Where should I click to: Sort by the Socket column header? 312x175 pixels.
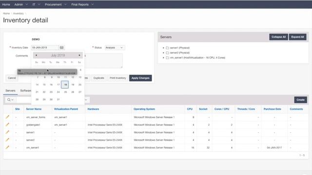tap(203, 109)
